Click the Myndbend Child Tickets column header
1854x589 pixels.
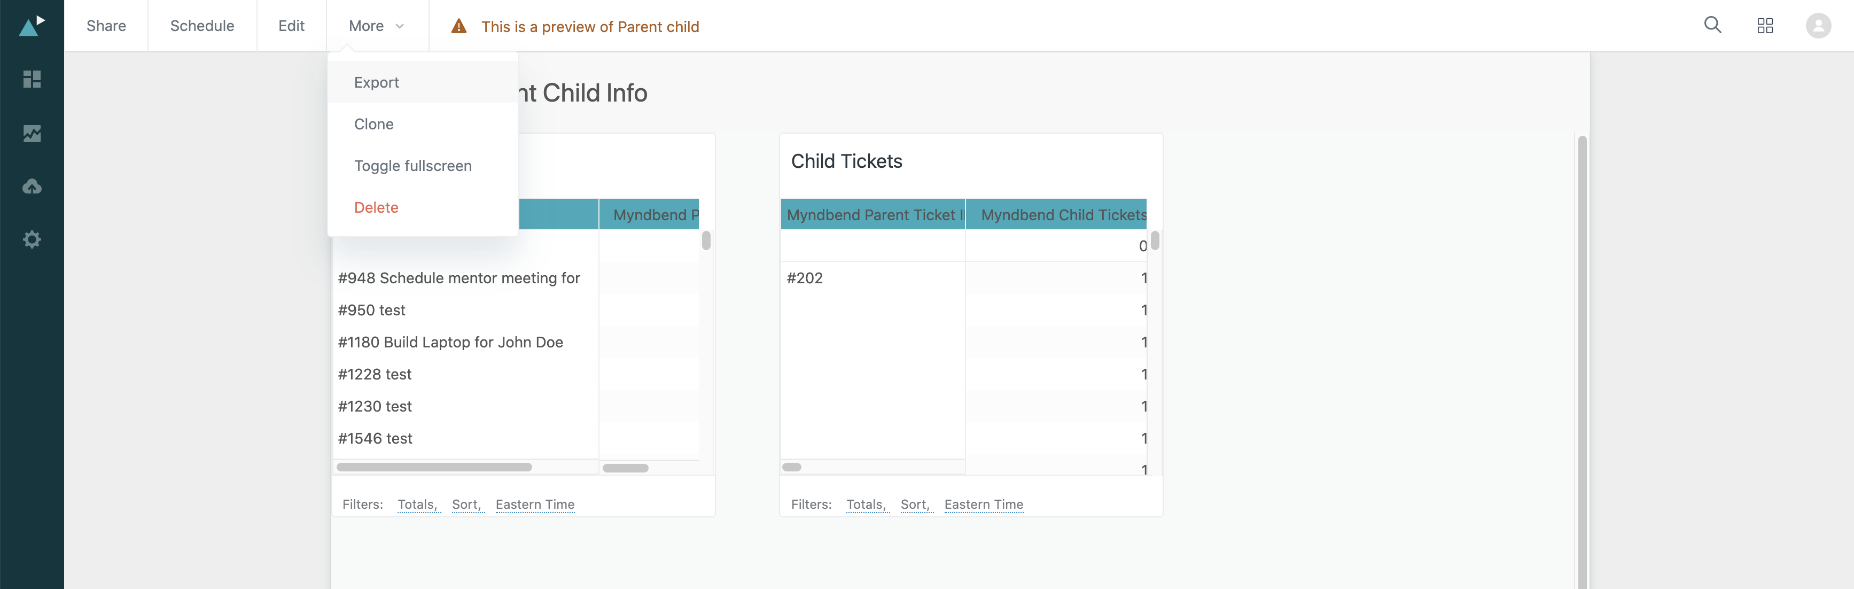coord(1055,214)
